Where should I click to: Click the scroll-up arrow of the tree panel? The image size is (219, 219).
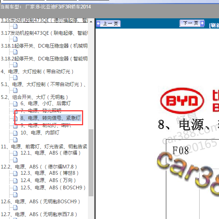point(91,22)
